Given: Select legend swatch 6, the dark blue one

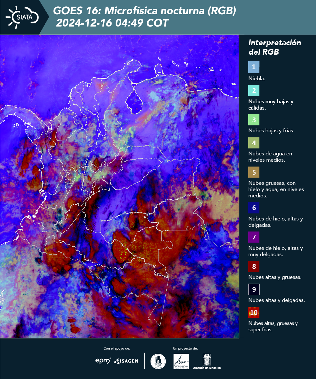Looking at the screenshot, I should click(x=254, y=208).
